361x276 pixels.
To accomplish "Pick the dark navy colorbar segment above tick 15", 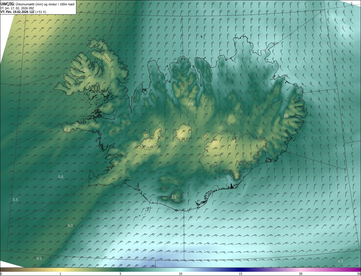I will click(241, 270).
